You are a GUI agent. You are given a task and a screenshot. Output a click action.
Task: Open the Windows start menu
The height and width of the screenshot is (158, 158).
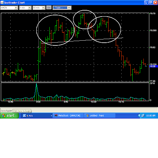(x=9, y=116)
